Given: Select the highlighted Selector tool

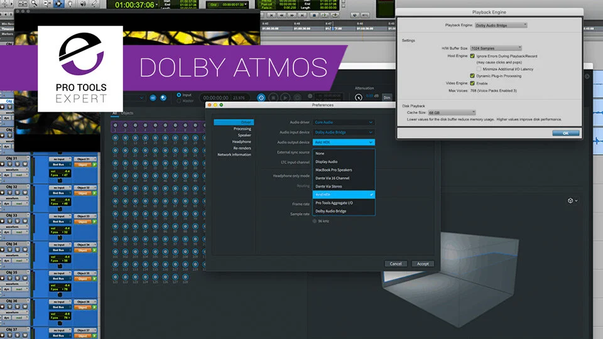Looking at the screenshot, I should tap(58, 4).
